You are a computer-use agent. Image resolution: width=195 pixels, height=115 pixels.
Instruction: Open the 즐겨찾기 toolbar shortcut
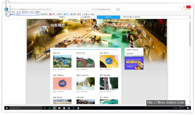point(45,15)
